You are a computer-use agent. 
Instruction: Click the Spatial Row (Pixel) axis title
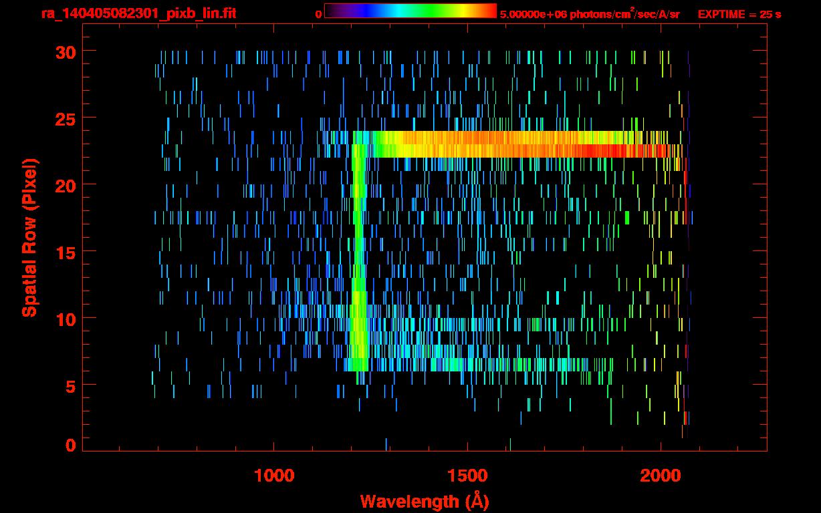[x=30, y=238]
